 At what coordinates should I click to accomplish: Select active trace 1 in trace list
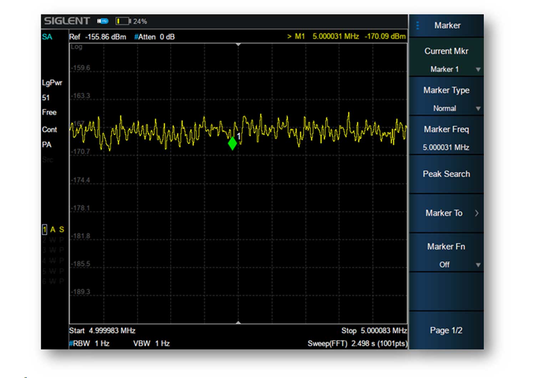pyautogui.click(x=45, y=229)
